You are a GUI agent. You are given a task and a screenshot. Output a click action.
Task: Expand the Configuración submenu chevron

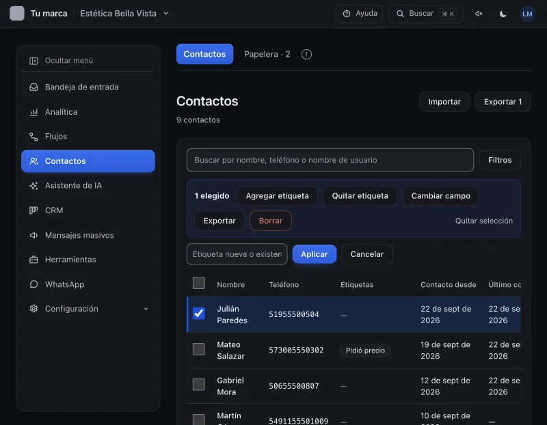coord(146,309)
